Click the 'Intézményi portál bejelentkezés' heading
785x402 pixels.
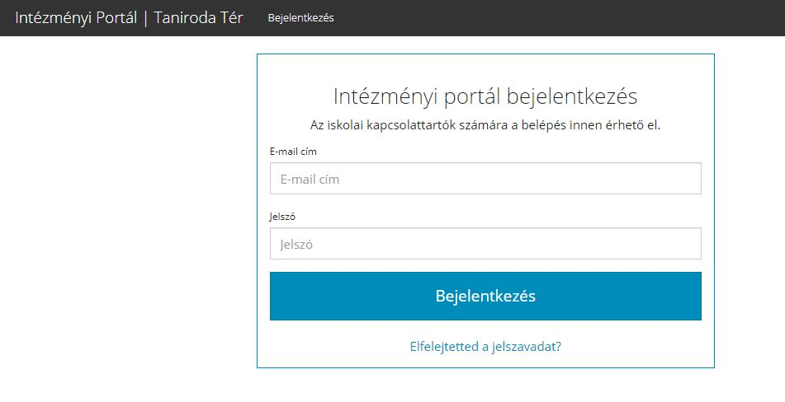485,96
